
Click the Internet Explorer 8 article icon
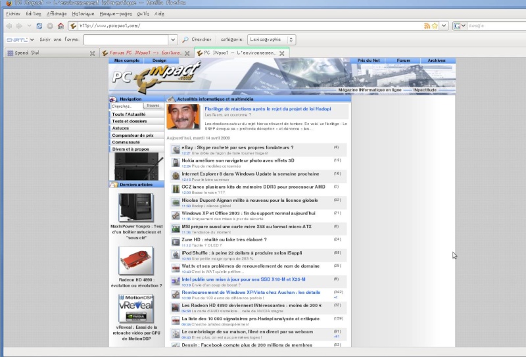pos(176,176)
